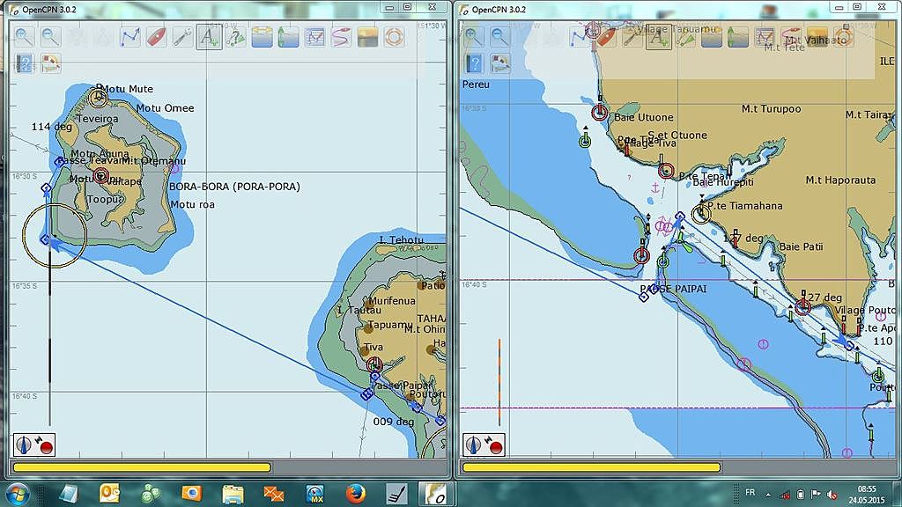The image size is (902, 507).
Task: Show hidden system tray icons
Action: pos(768,495)
